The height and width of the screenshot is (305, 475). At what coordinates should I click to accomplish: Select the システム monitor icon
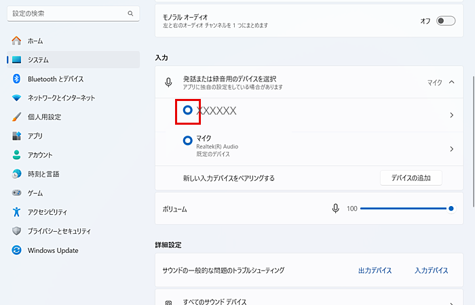pos(17,60)
